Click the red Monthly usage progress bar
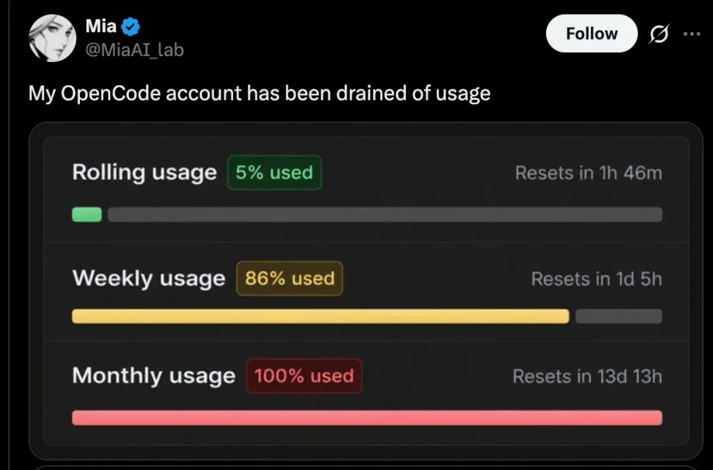This screenshot has width=713, height=470. tap(367, 418)
